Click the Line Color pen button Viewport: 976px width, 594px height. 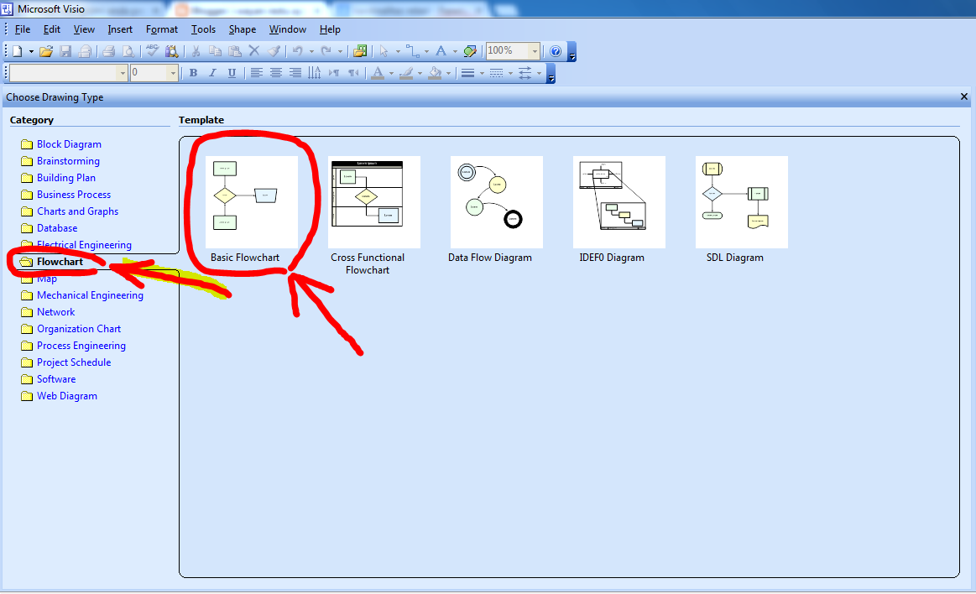pos(406,73)
